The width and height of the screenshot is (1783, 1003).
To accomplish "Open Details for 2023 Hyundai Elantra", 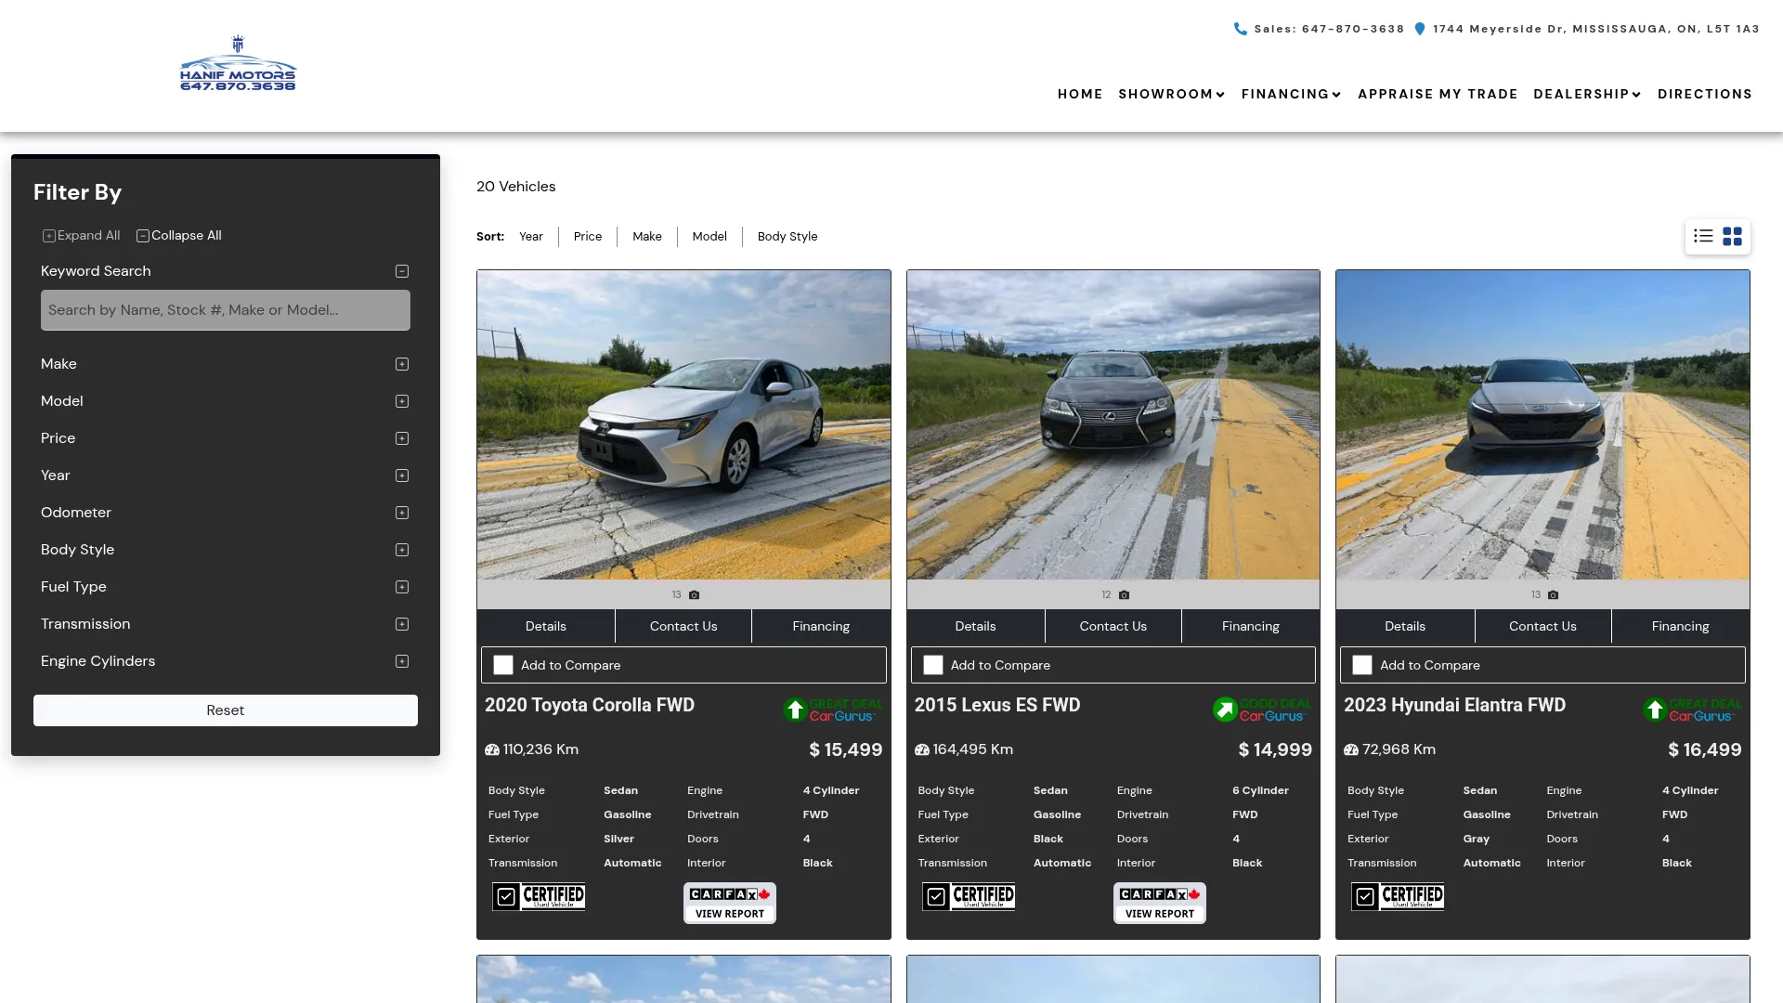I will click(1405, 626).
